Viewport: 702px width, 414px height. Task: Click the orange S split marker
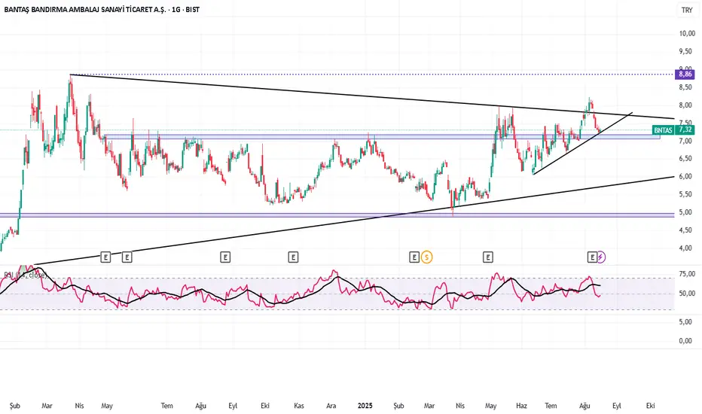426,257
